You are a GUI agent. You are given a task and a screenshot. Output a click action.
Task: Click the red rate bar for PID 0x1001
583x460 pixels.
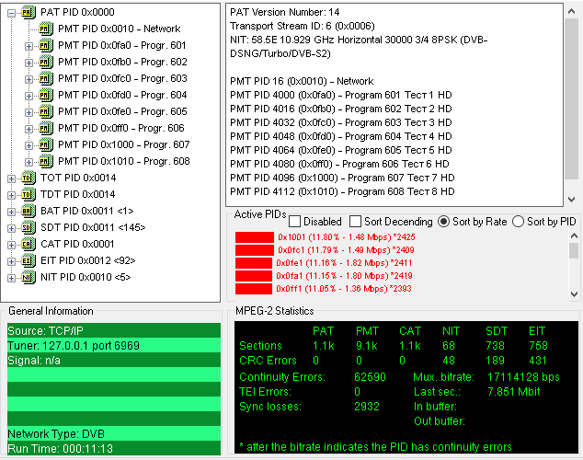coord(255,237)
